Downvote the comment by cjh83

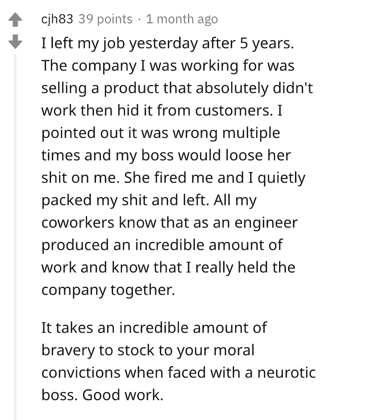(15, 42)
